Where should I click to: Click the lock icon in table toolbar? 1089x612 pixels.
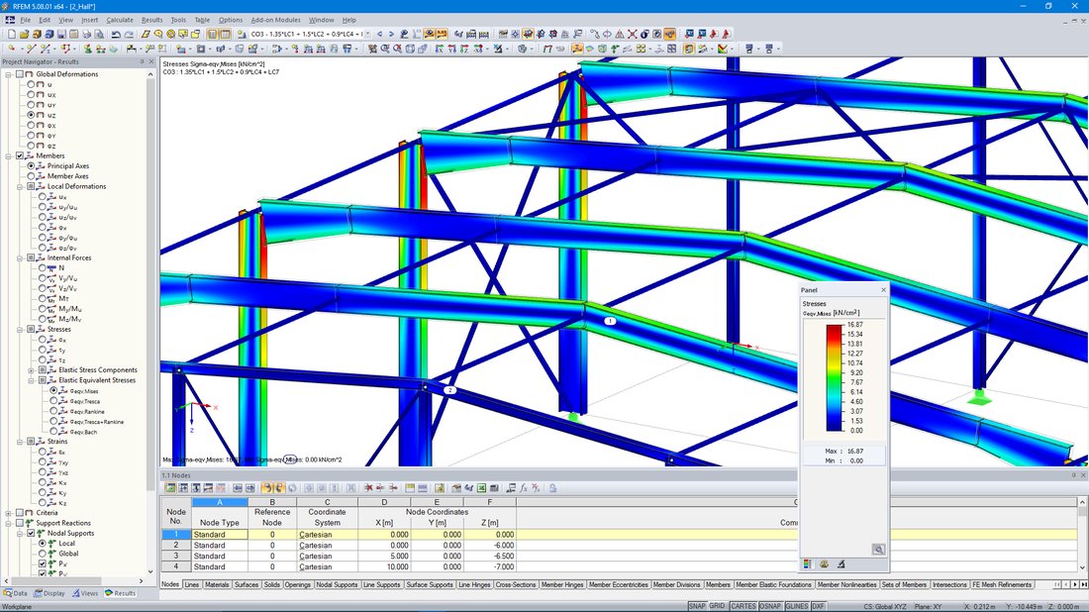pos(552,488)
